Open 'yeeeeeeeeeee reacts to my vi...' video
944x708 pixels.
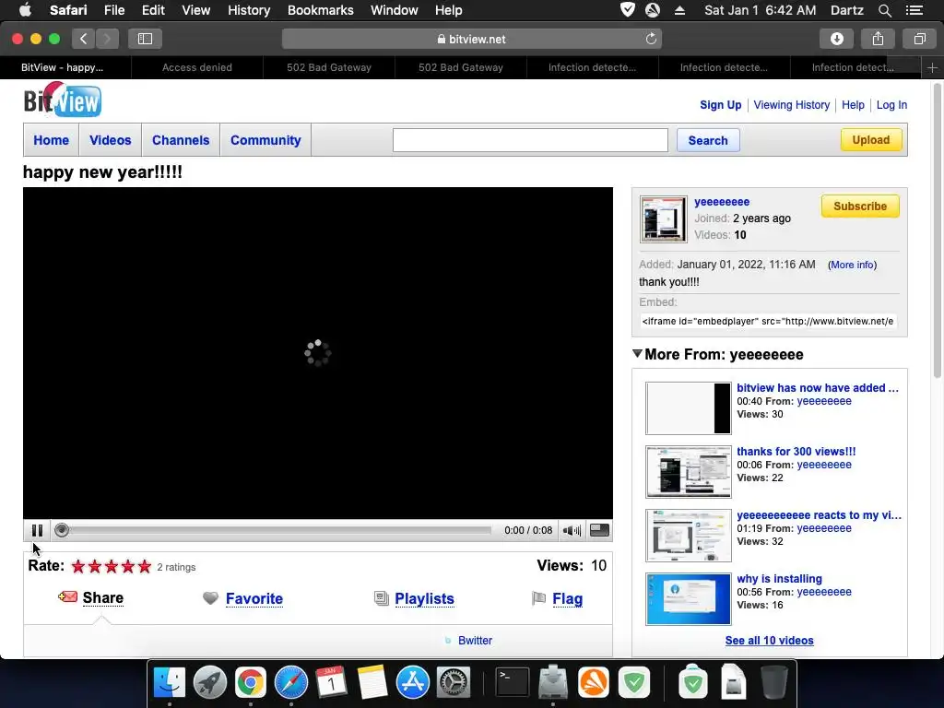click(x=819, y=515)
